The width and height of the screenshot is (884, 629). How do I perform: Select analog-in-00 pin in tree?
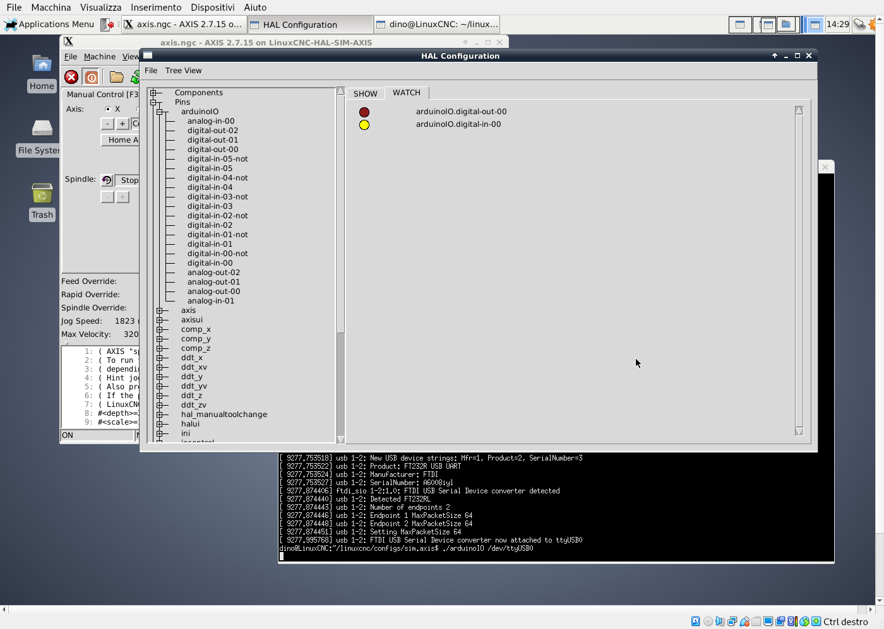tap(211, 121)
